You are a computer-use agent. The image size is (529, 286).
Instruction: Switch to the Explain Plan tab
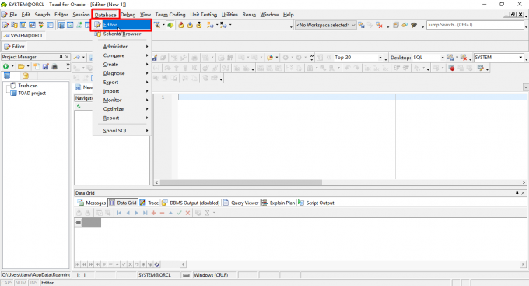(x=279, y=203)
